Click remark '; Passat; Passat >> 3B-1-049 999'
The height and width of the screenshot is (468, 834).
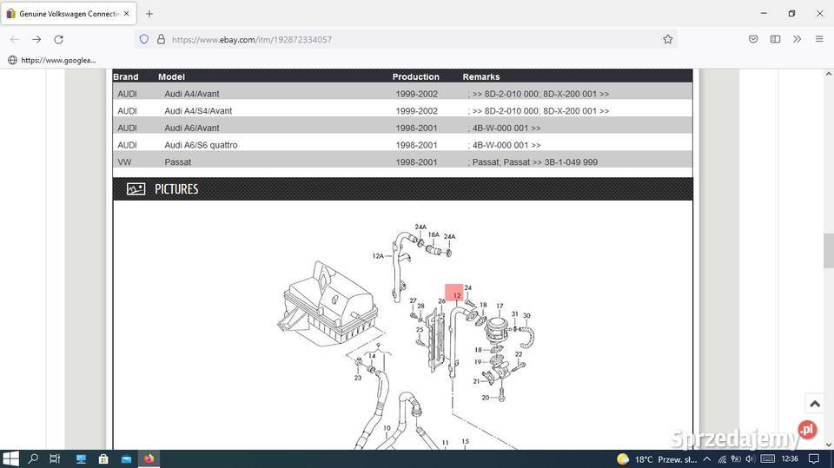pos(533,162)
